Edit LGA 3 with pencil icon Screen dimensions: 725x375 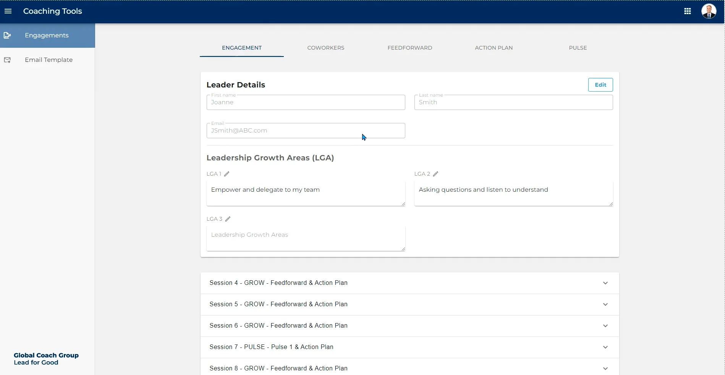(228, 219)
